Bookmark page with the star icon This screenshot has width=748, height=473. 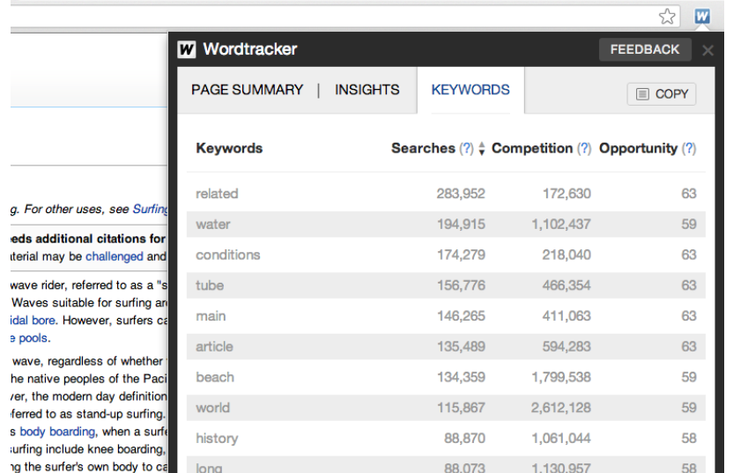[668, 17]
